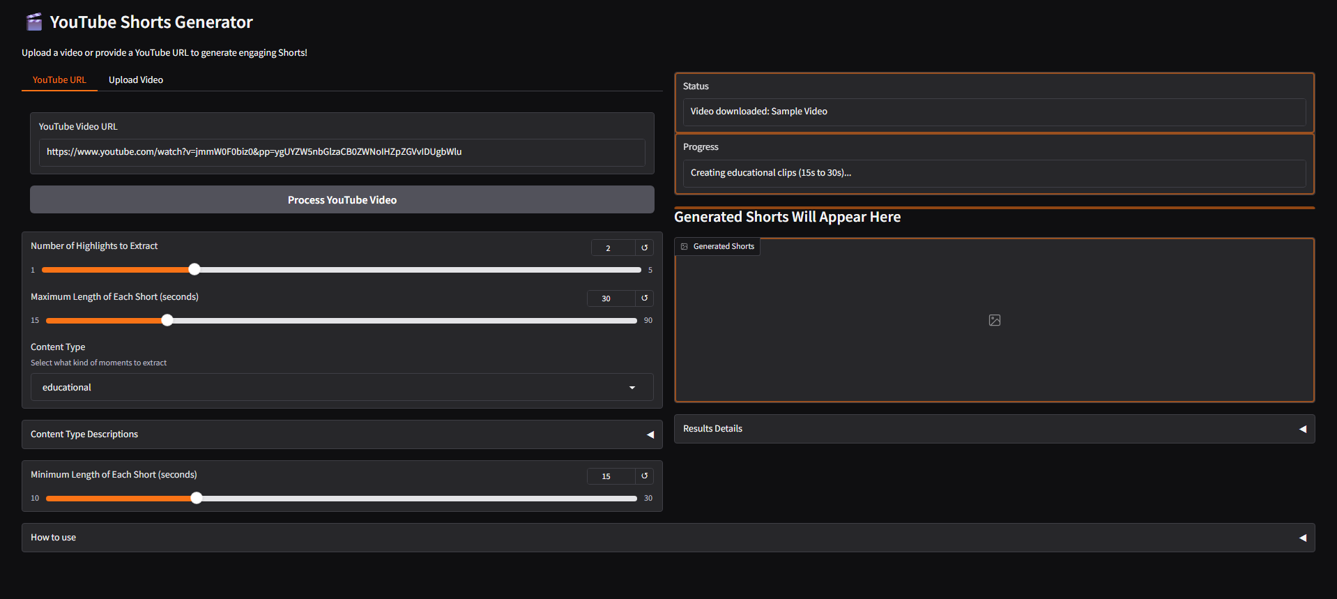The width and height of the screenshot is (1337, 599).
Task: Click the Process YouTube Video button
Action: (x=342, y=199)
